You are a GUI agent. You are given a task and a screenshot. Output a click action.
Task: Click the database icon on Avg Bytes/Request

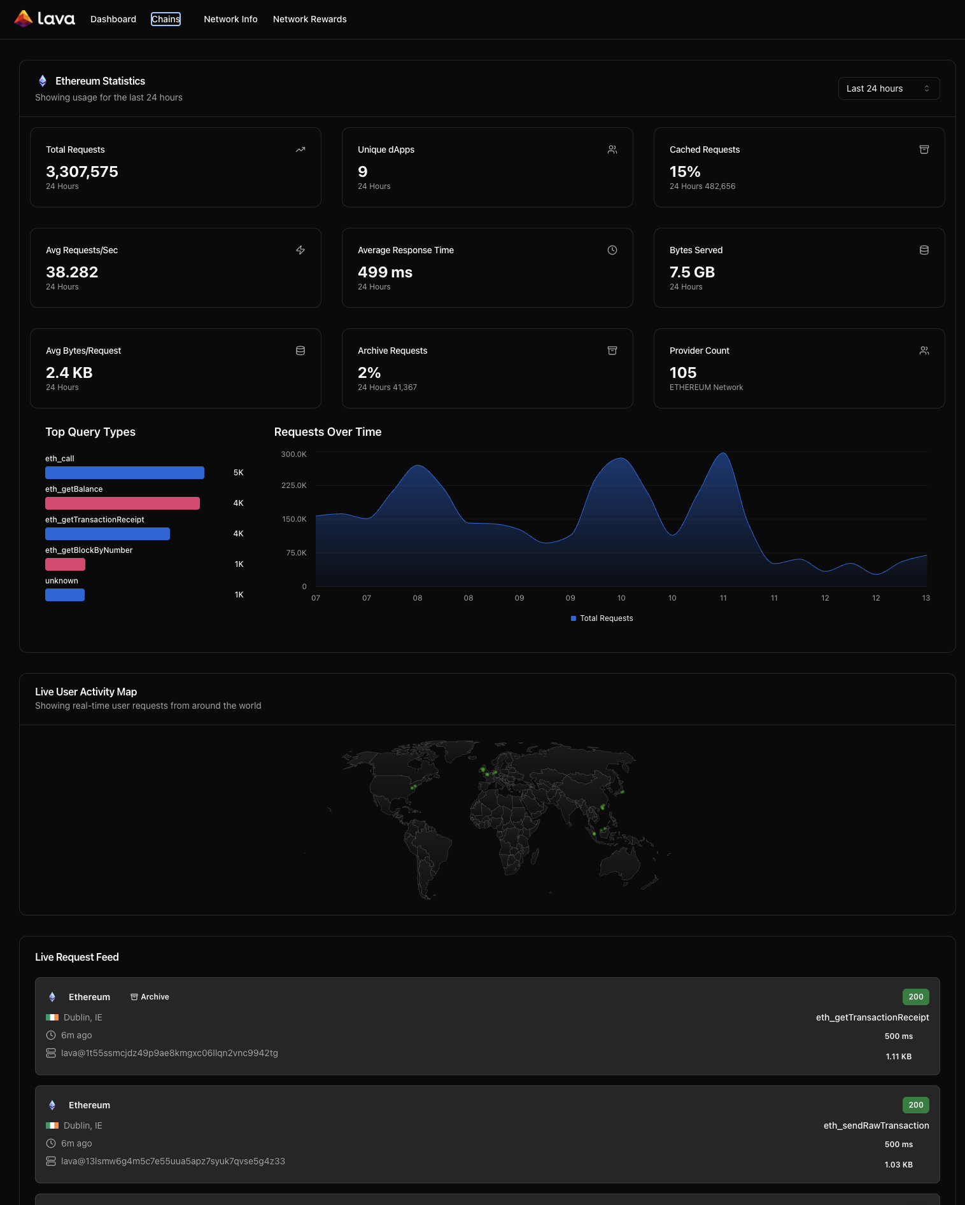[300, 351]
